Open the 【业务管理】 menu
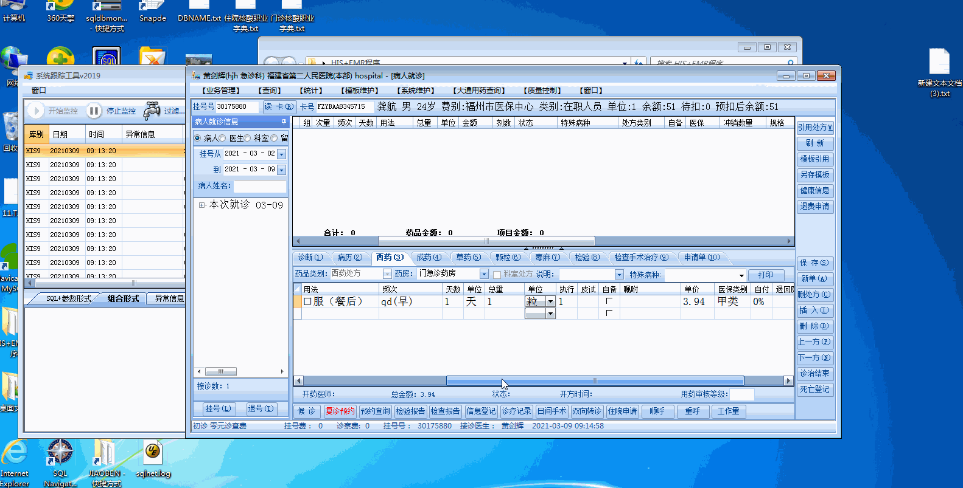Image resolution: width=963 pixels, height=488 pixels. [x=221, y=91]
